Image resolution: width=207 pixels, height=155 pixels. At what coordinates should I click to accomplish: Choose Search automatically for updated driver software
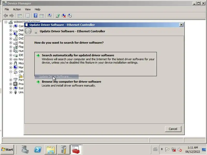tap(95, 64)
